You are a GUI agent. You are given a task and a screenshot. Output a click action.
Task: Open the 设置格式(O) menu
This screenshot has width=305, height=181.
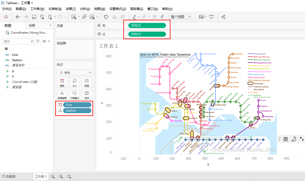tap(118, 9)
